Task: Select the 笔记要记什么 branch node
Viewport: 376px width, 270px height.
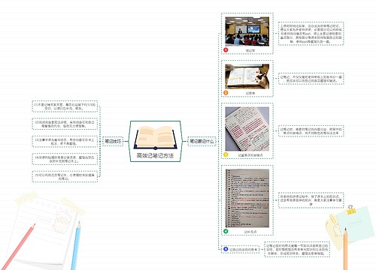Action: [202, 141]
